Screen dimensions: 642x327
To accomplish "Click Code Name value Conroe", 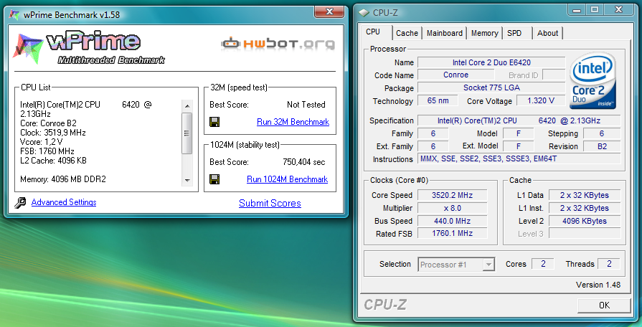I will (455, 75).
